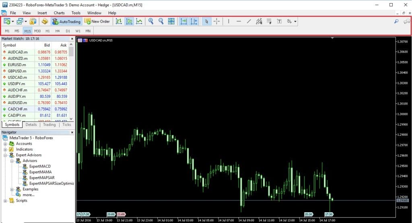
Task: Switch to D1 timeframe
Action: click(x=68, y=31)
